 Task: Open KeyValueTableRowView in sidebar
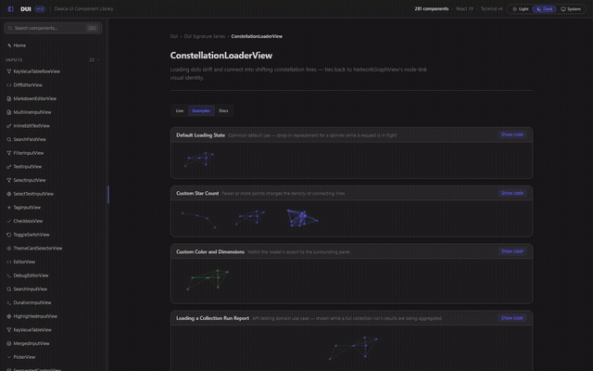coord(53,71)
